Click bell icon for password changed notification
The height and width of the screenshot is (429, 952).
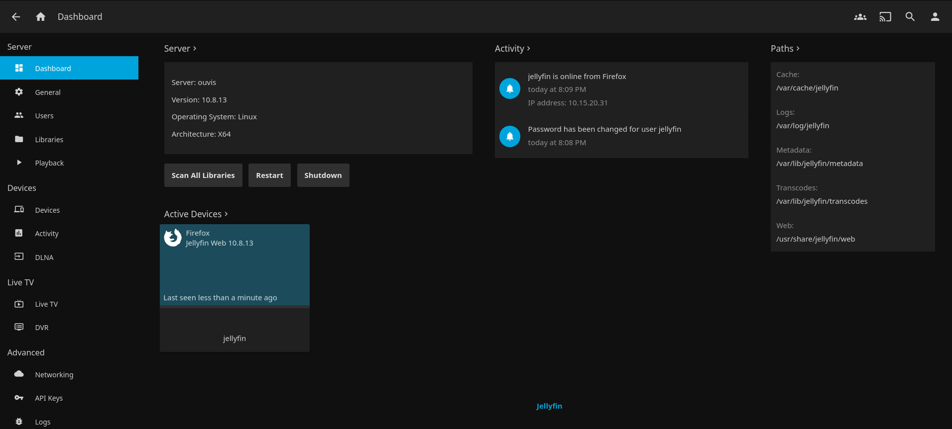pyautogui.click(x=510, y=137)
